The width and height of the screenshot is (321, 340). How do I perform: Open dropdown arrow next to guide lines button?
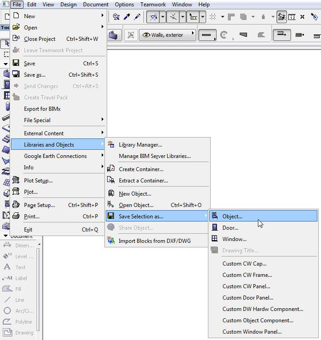(x=163, y=17)
